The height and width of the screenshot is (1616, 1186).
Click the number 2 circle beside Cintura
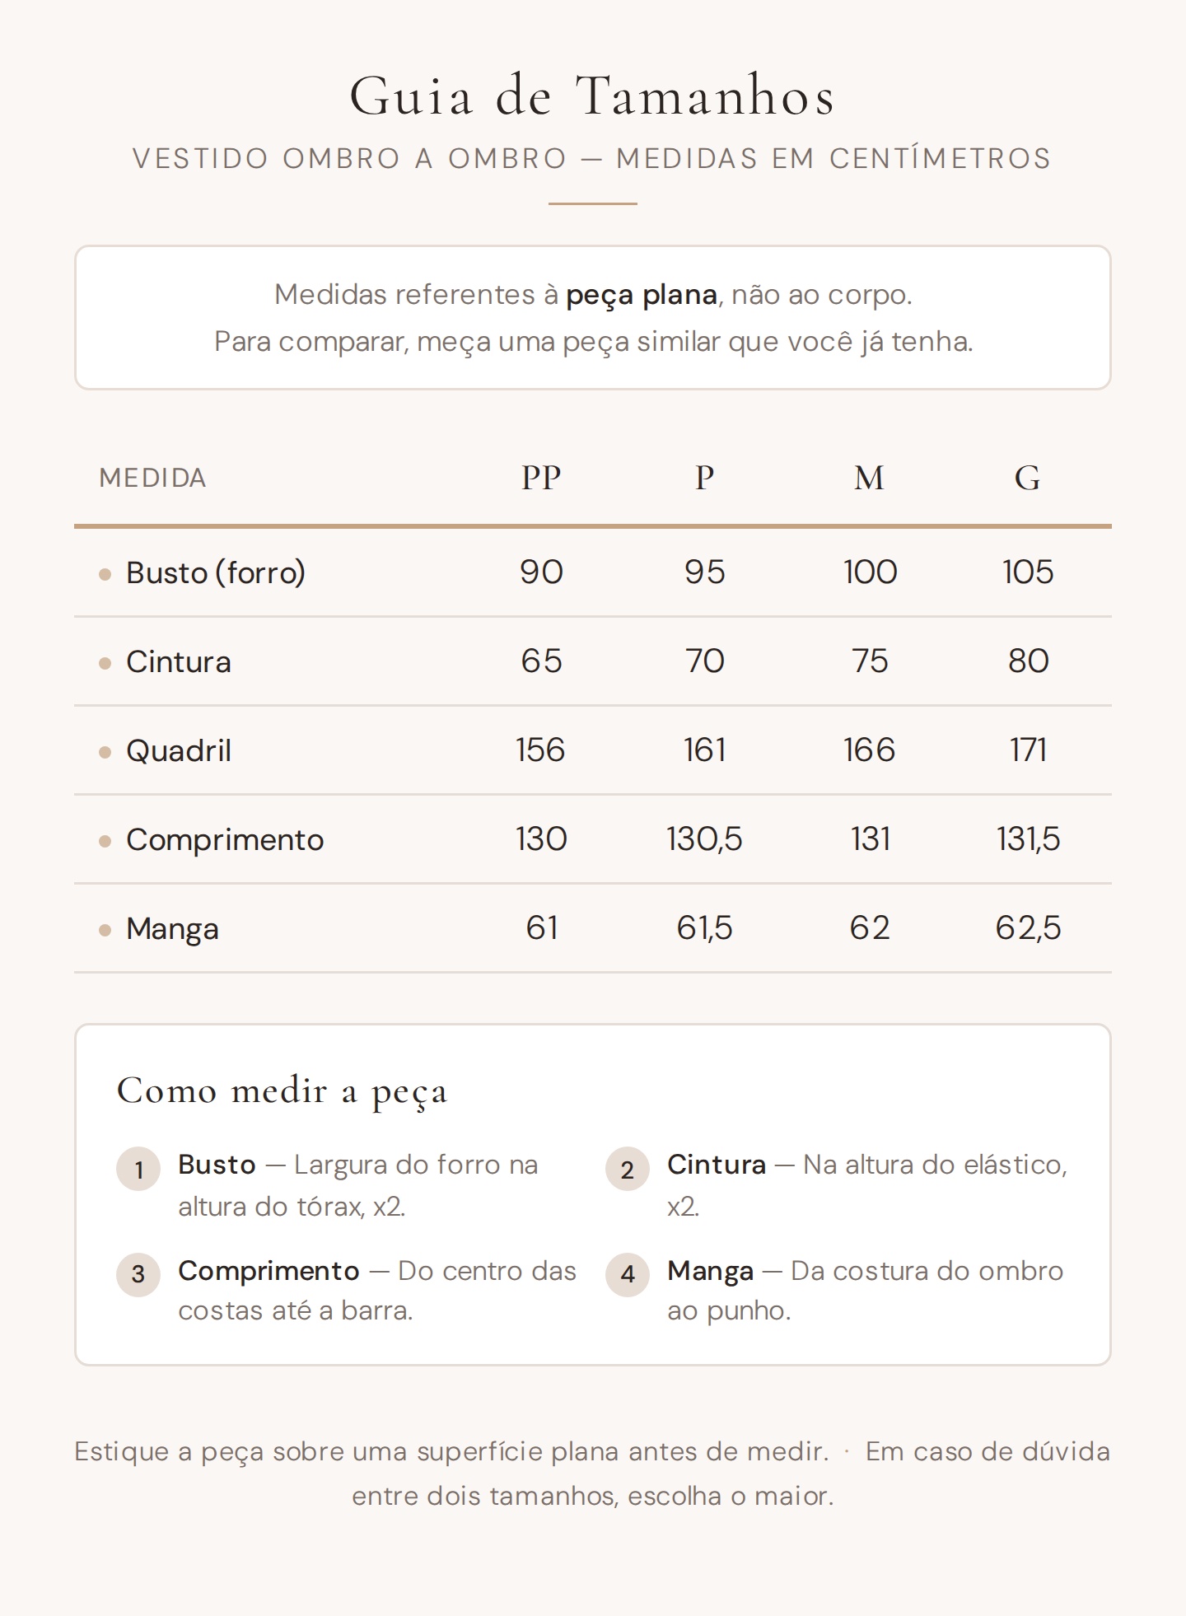[x=628, y=1169]
